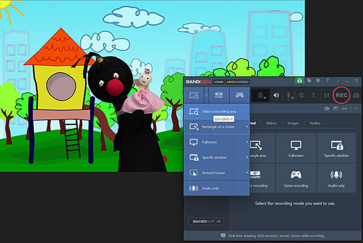This screenshot has height=243, width=363.
Task: Click the screenshot camera icon
Action: tap(356, 96)
